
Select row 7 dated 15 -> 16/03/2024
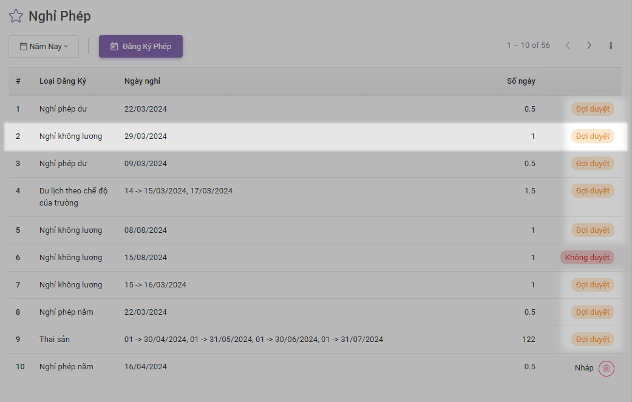155,285
